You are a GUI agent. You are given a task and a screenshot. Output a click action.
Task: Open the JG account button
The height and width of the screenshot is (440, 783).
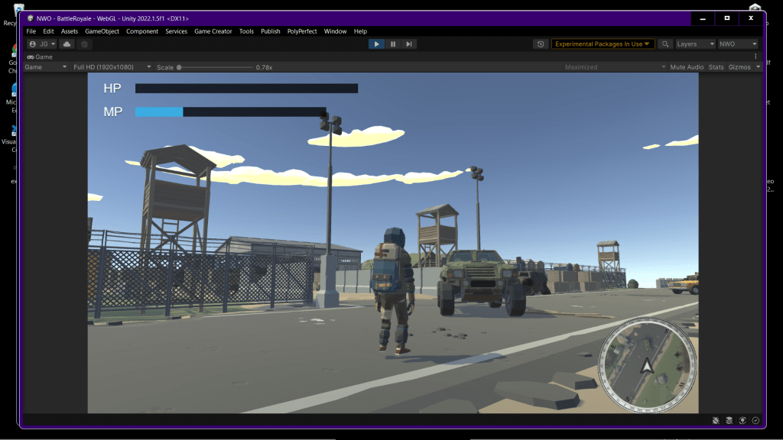(42, 44)
